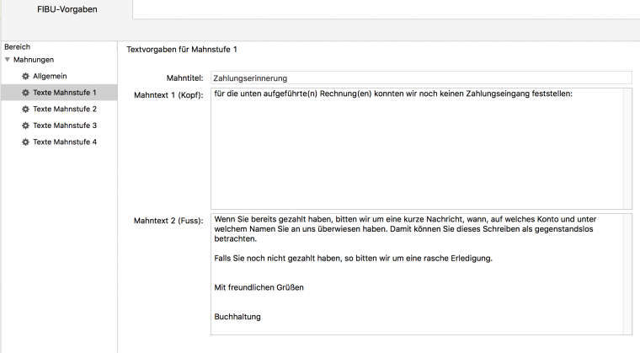Click the 'Mahntext 1 (Kopf):' label

[168, 95]
